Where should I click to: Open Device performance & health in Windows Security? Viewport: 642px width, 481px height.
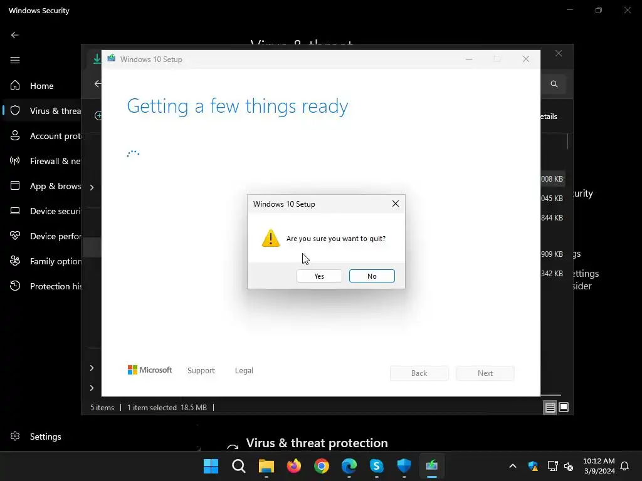[42, 236]
